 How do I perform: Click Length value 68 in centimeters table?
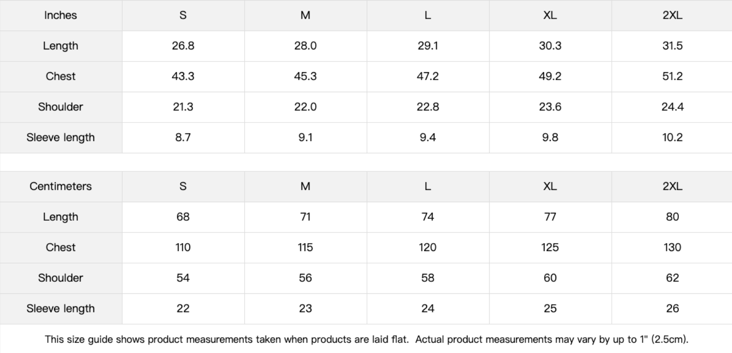pyautogui.click(x=183, y=217)
